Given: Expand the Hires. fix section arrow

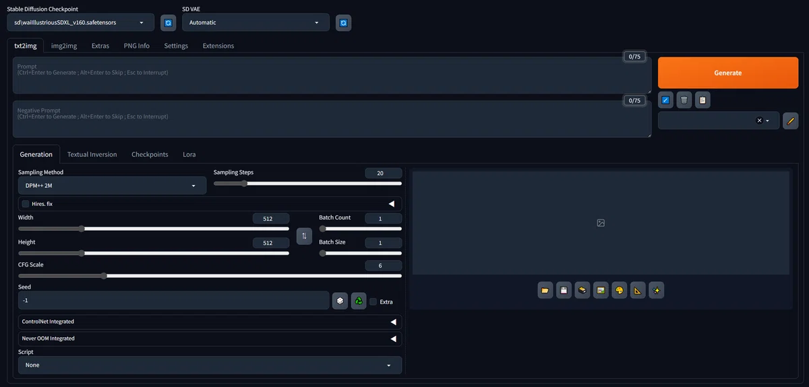Looking at the screenshot, I should tap(392, 203).
